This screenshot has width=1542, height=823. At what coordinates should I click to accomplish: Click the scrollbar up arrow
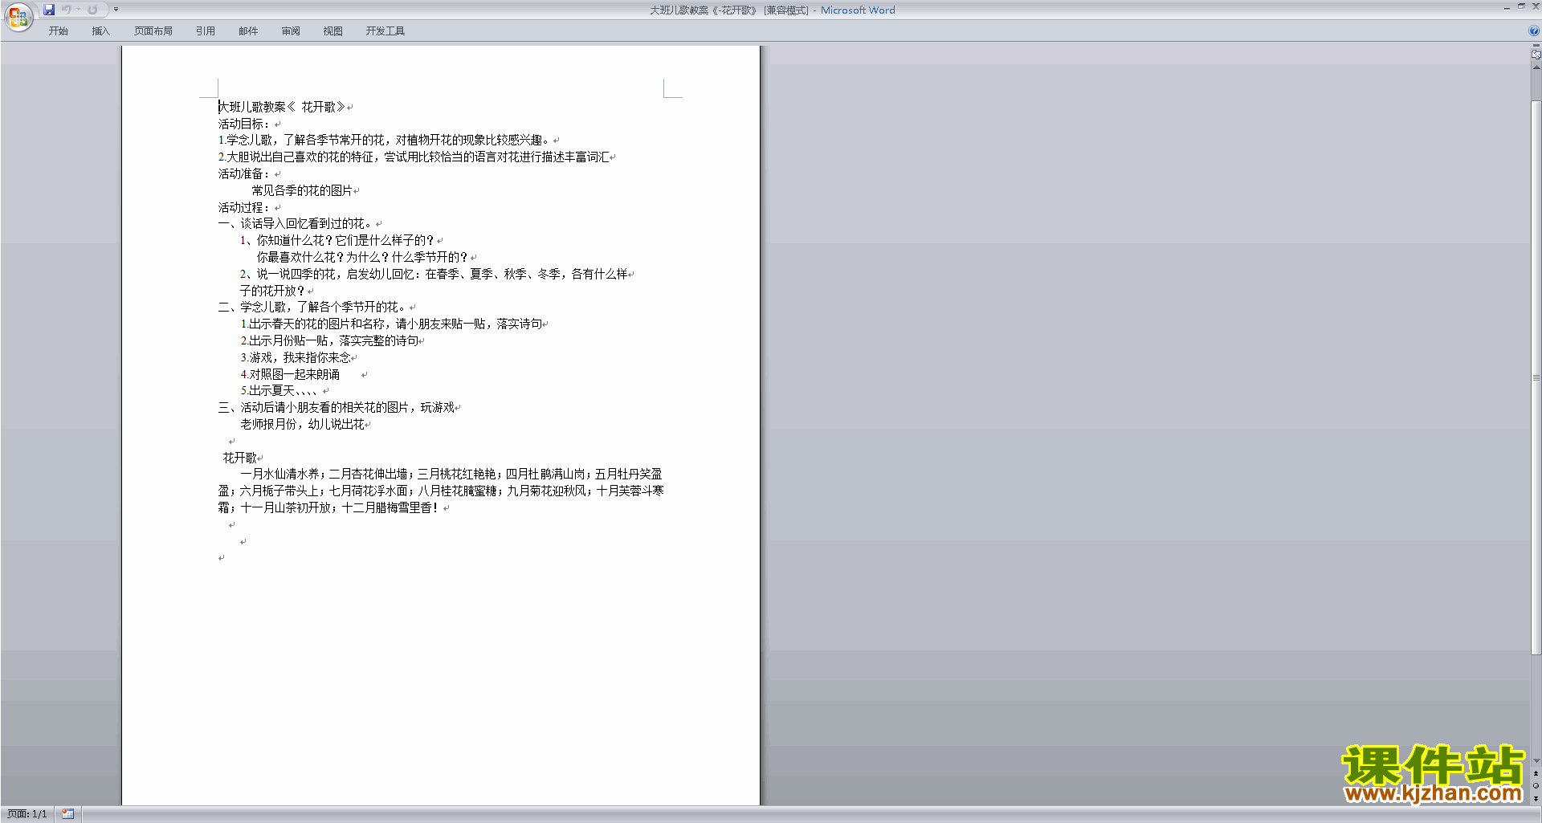pos(1536,67)
